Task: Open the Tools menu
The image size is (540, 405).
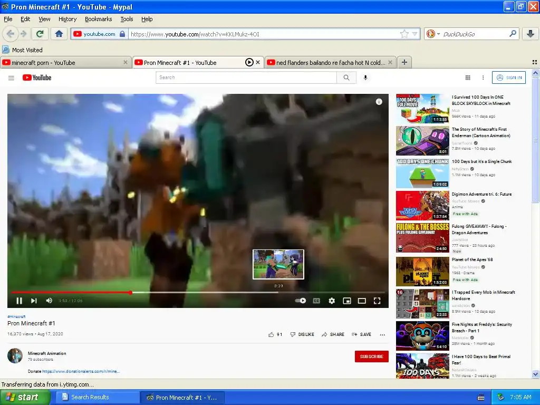Action: click(x=127, y=19)
